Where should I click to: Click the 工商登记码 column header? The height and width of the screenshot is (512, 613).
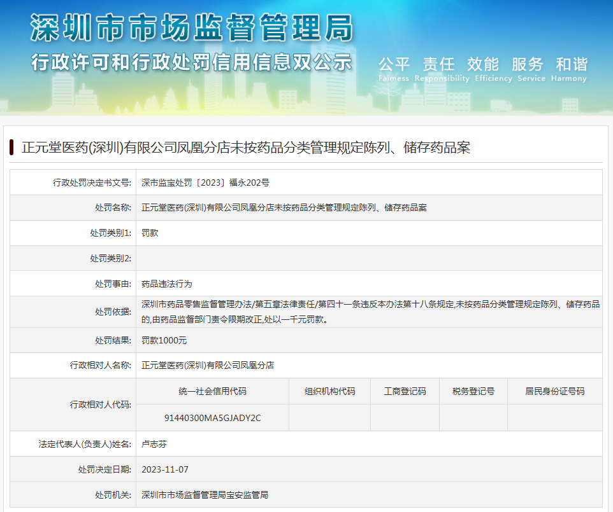[x=405, y=391]
